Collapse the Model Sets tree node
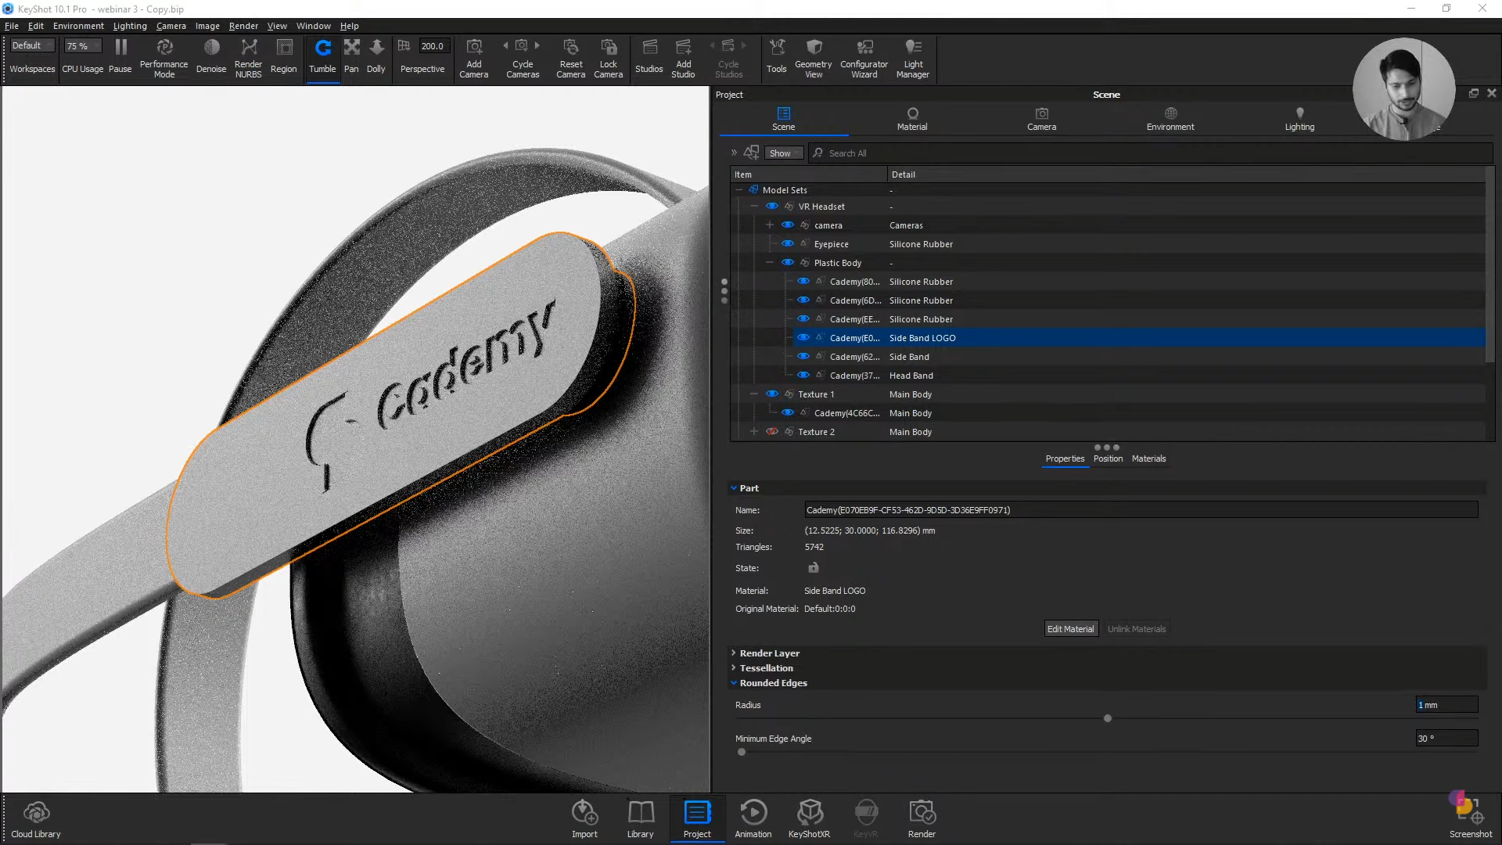Image resolution: width=1502 pixels, height=845 pixels. 738,190
